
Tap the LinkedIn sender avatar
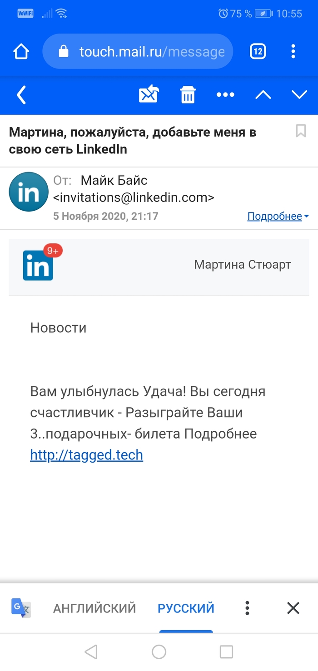pos(29,192)
